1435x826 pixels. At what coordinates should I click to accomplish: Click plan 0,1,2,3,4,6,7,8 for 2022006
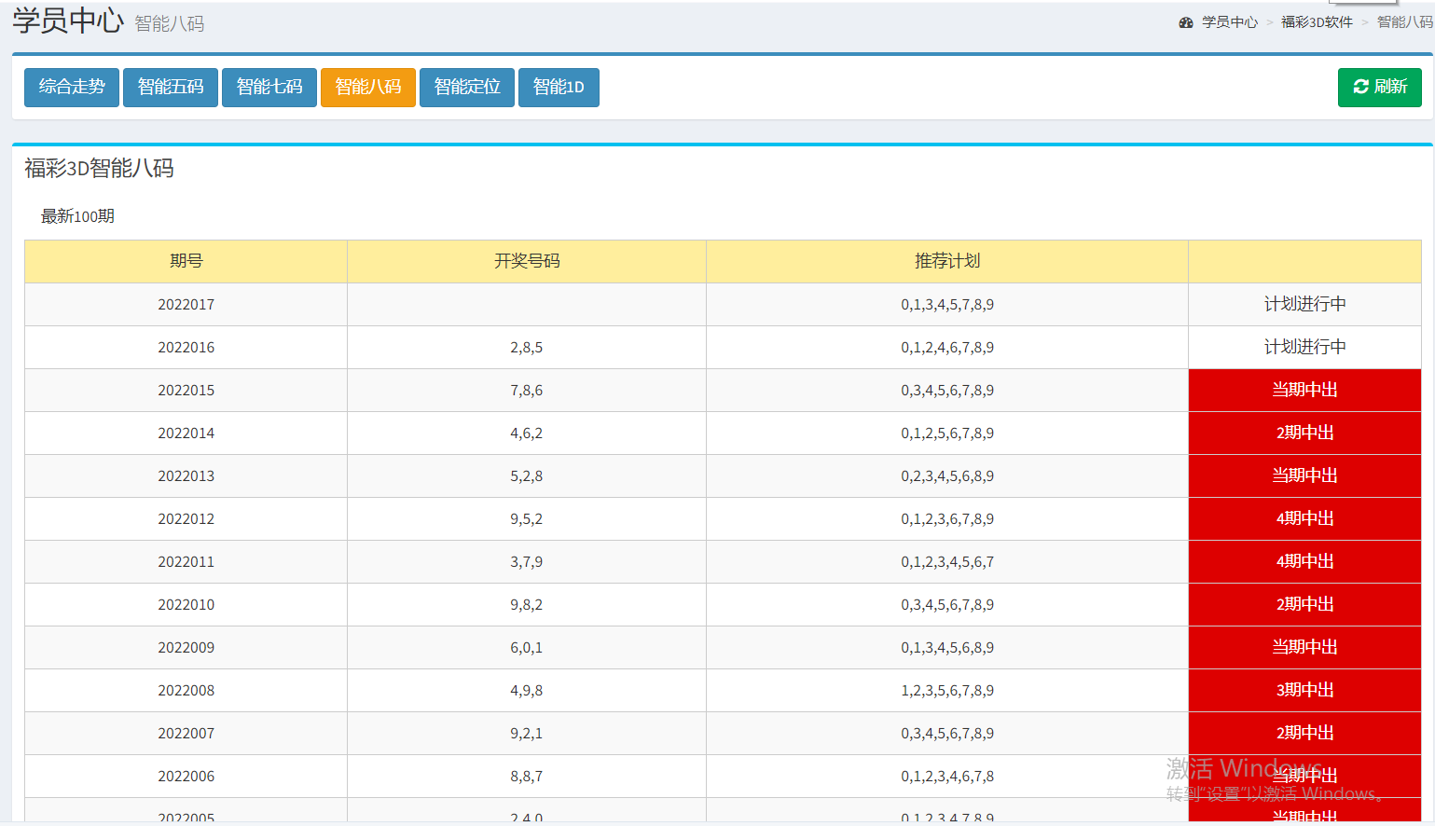(x=947, y=777)
